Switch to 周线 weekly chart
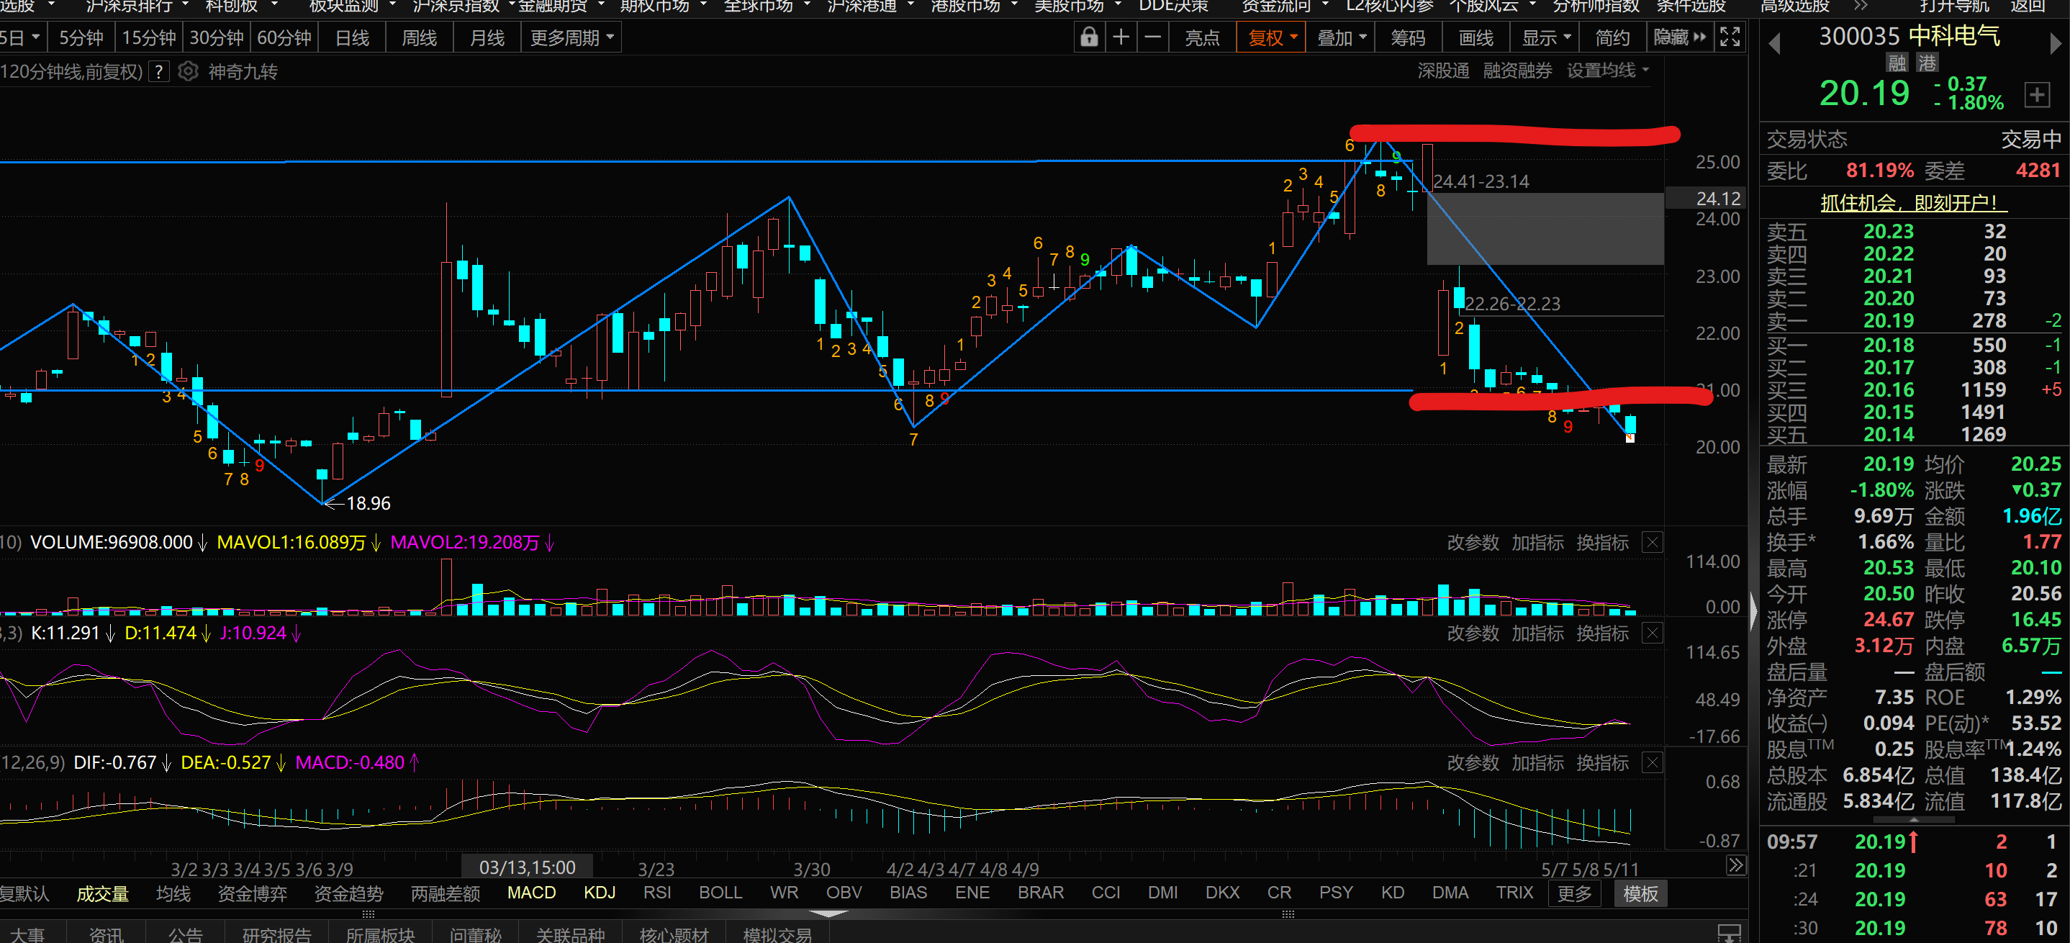This screenshot has height=943, width=2070. 420,37
